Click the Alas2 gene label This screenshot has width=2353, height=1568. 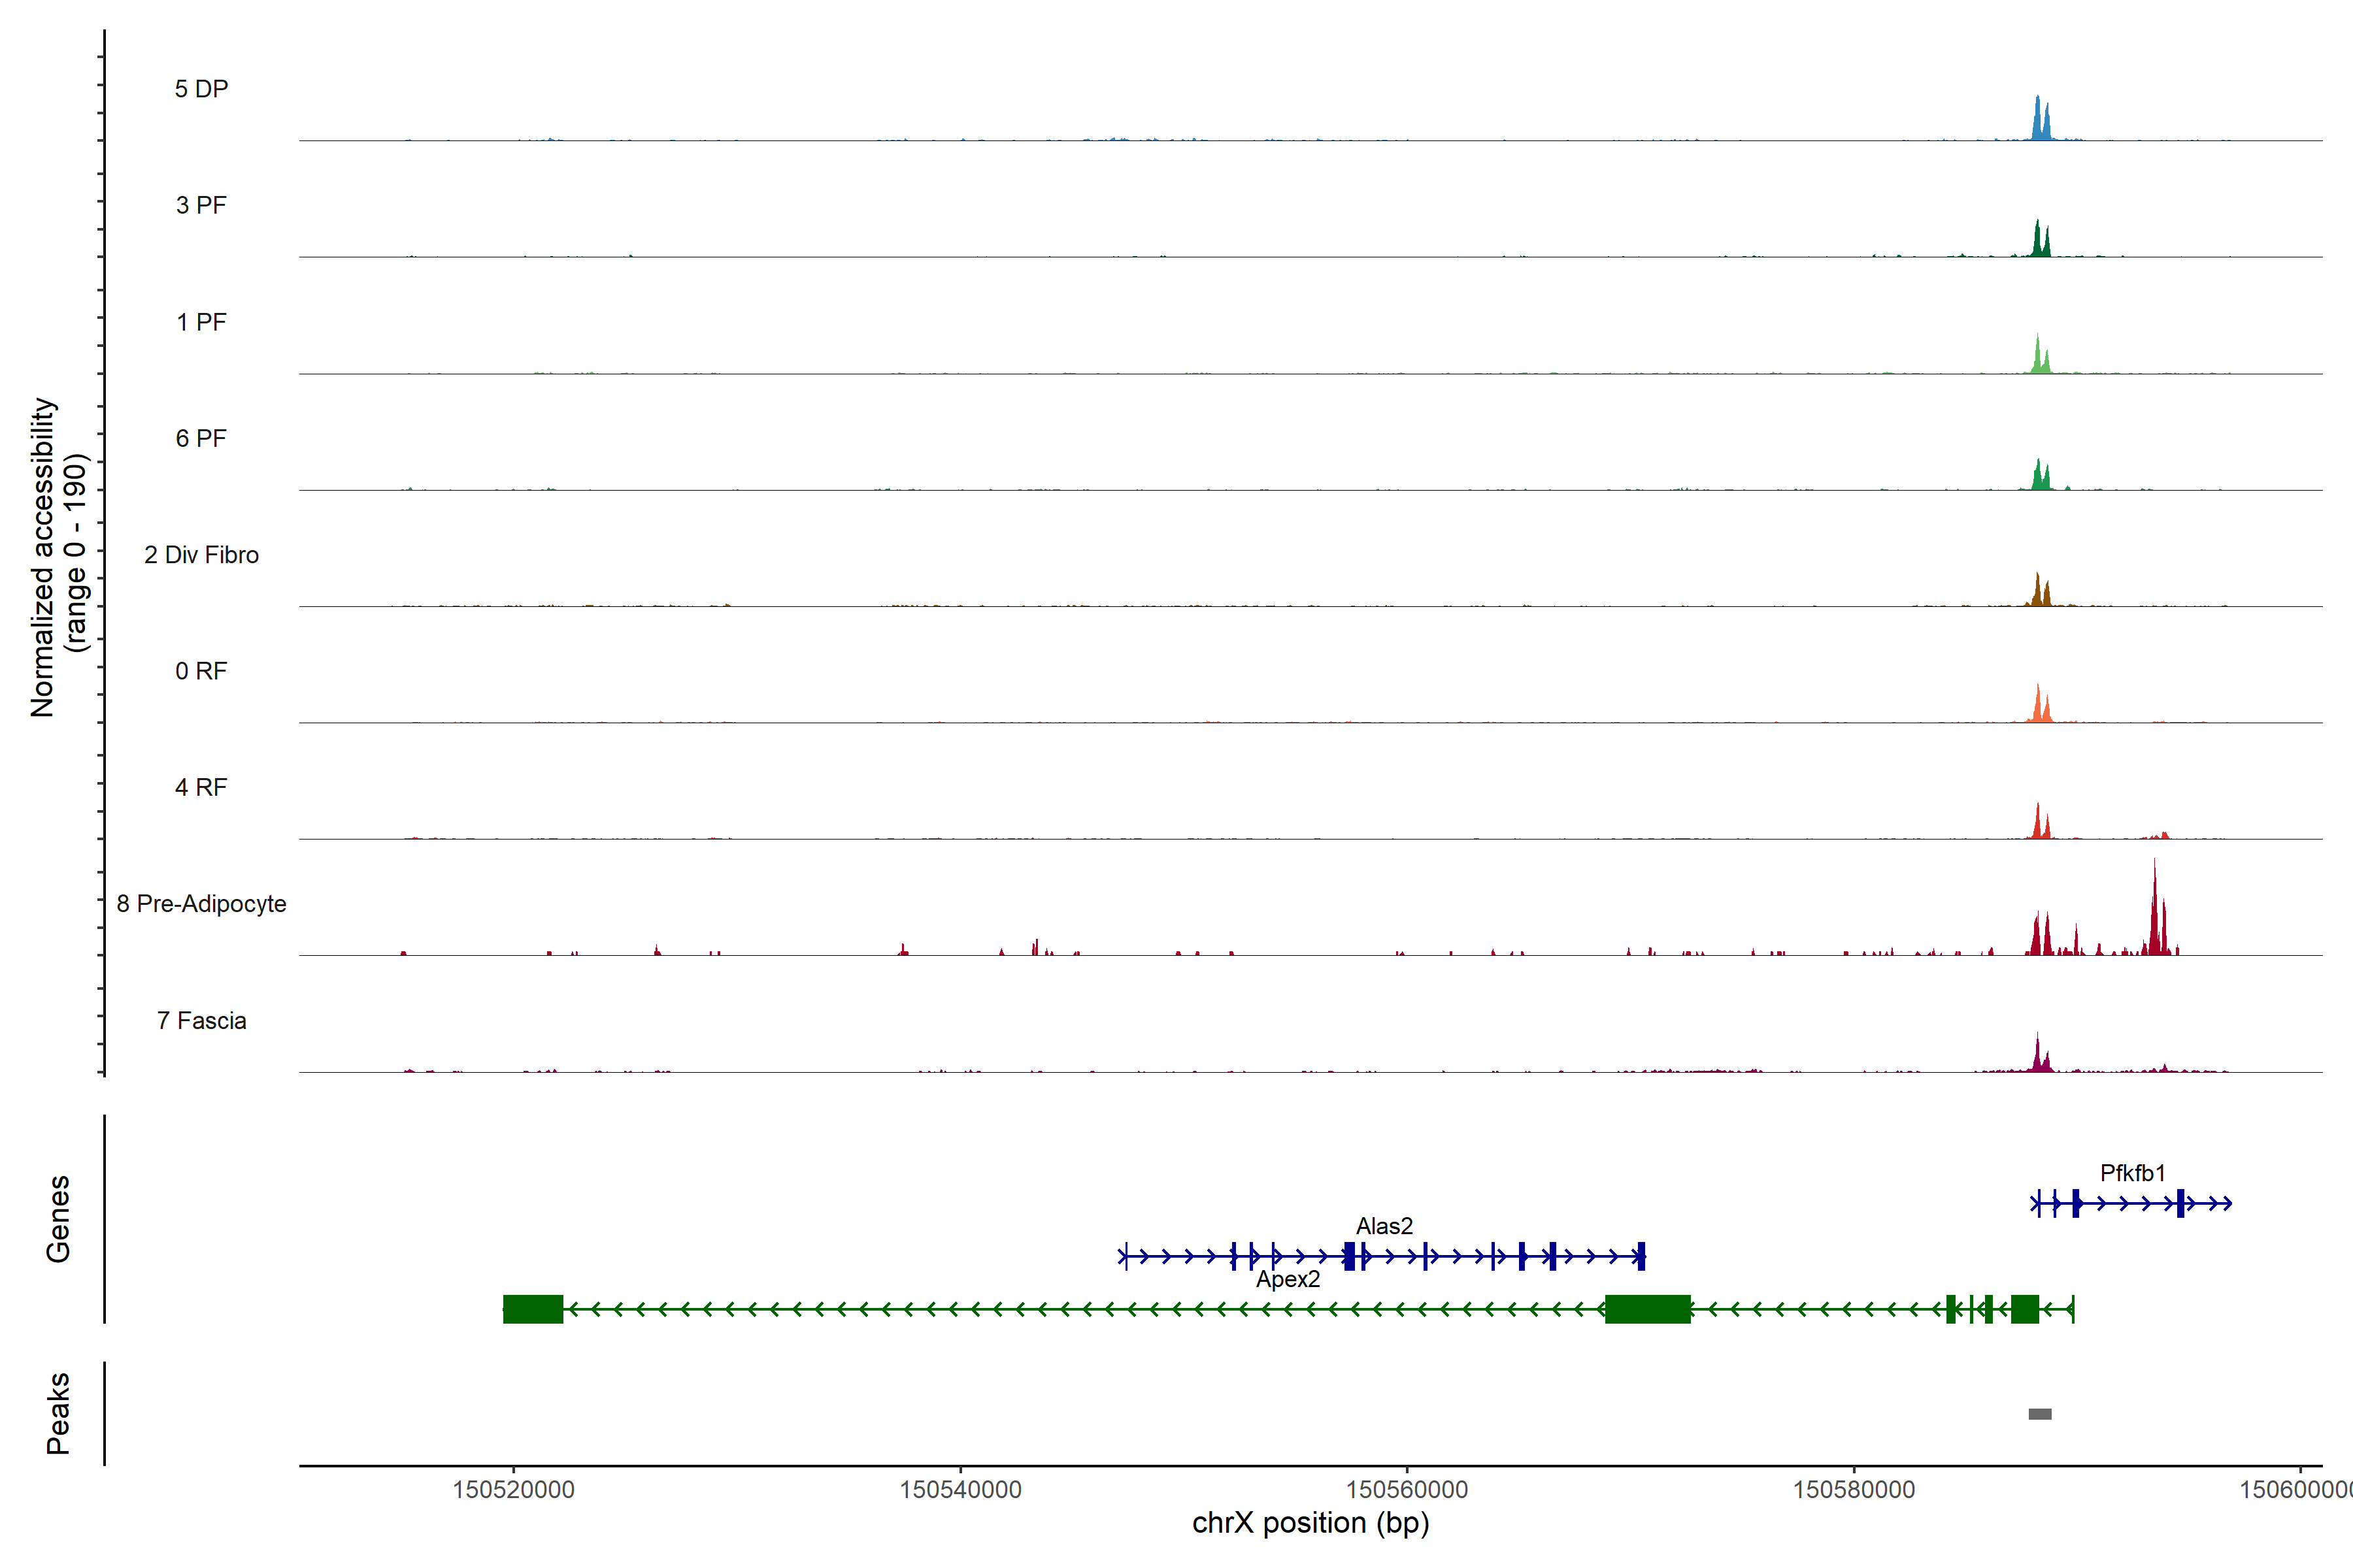click(x=1384, y=1226)
